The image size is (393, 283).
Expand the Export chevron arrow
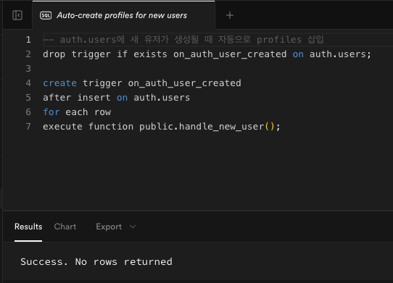pos(133,227)
